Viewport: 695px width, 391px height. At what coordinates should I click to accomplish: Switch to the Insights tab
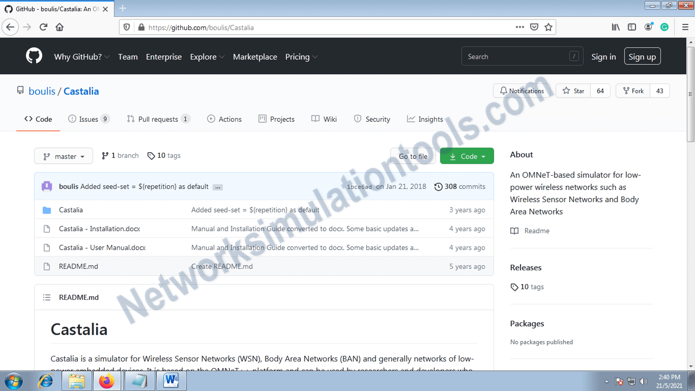(425, 119)
